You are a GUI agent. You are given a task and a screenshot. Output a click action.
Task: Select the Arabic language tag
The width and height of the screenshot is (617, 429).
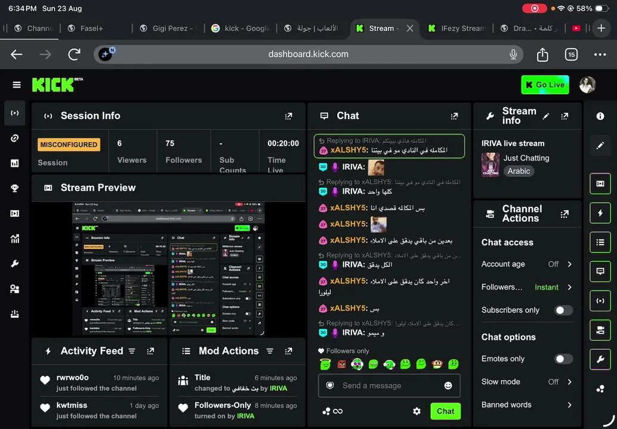point(518,171)
